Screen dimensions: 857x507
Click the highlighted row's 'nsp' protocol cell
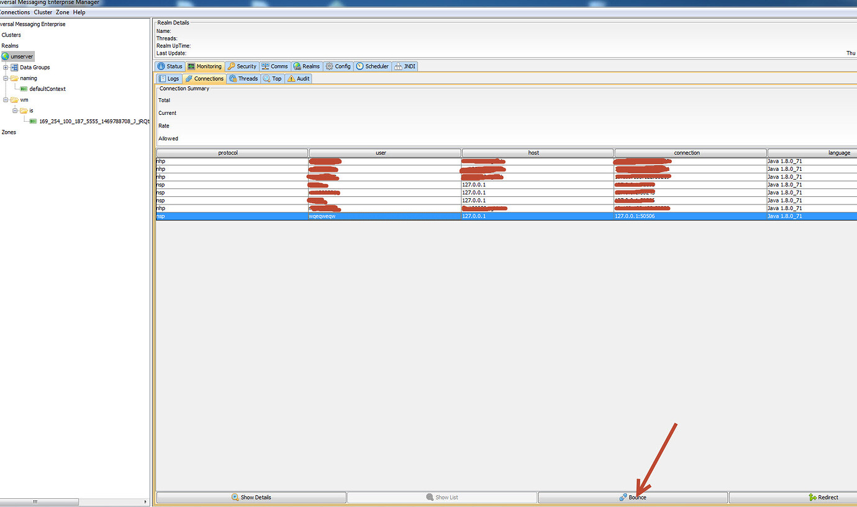(232, 216)
